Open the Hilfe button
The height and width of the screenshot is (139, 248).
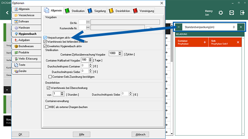coord(82,134)
